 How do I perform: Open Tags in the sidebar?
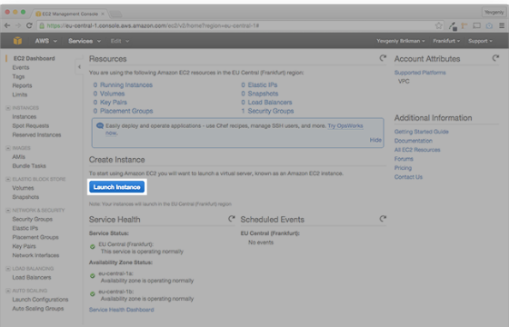[18, 76]
